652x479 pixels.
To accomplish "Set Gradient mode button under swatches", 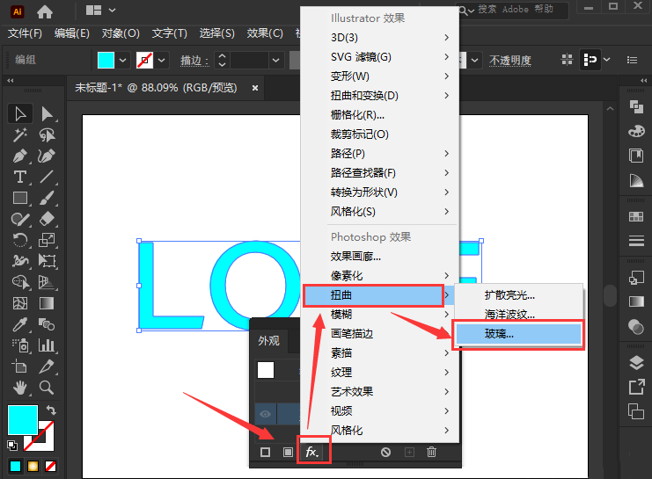I will pos(33,466).
